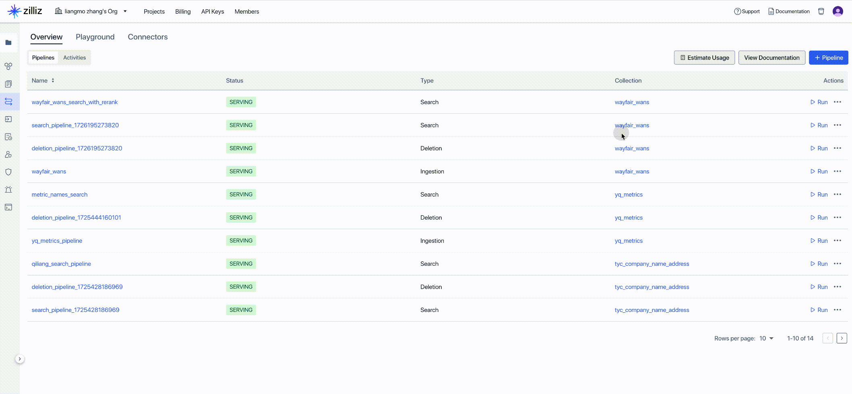Open the Billing menu item
852x394 pixels.
183,12
